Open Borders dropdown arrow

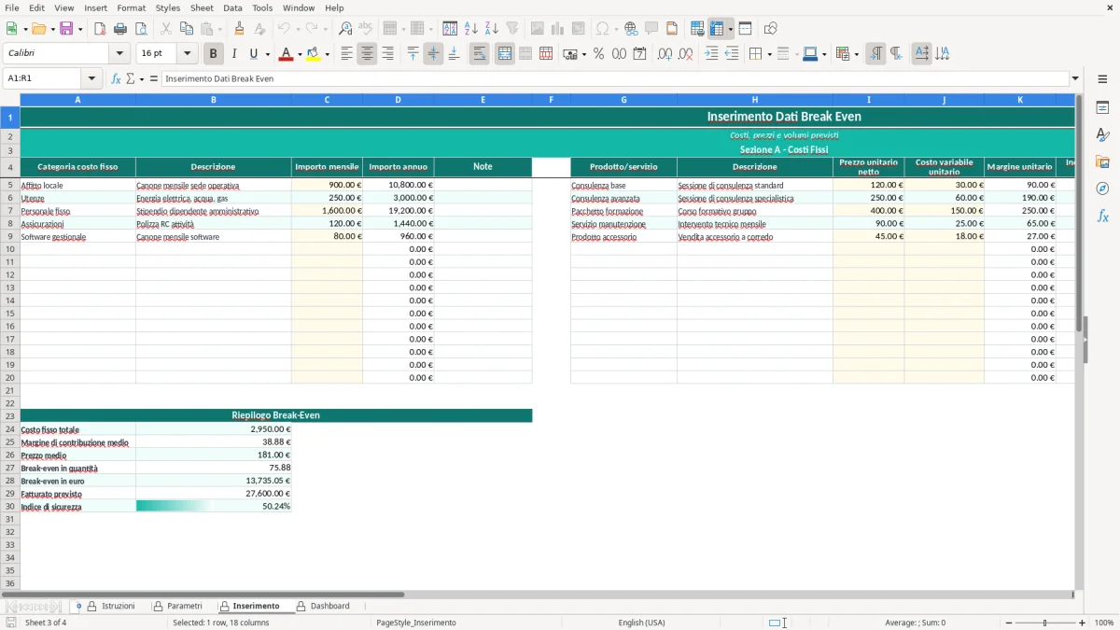point(769,54)
